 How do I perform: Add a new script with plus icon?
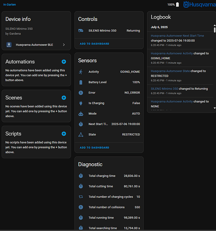[64, 134]
